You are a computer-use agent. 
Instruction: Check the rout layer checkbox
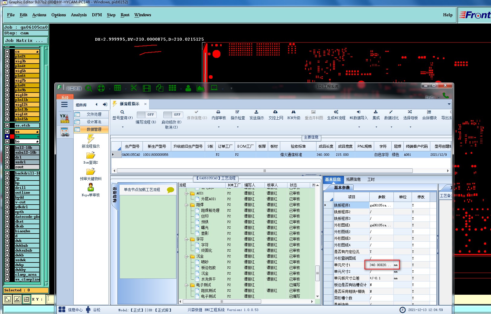(7, 167)
